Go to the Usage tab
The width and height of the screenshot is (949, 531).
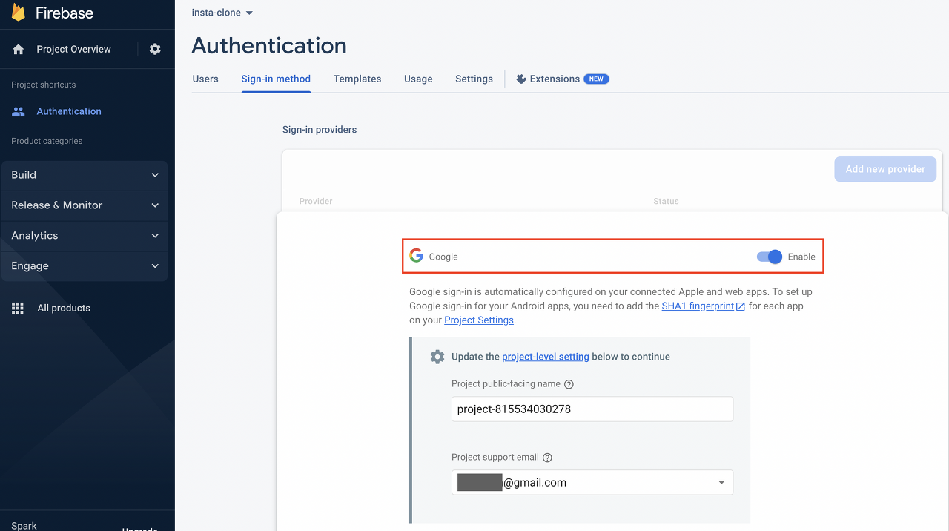418,79
